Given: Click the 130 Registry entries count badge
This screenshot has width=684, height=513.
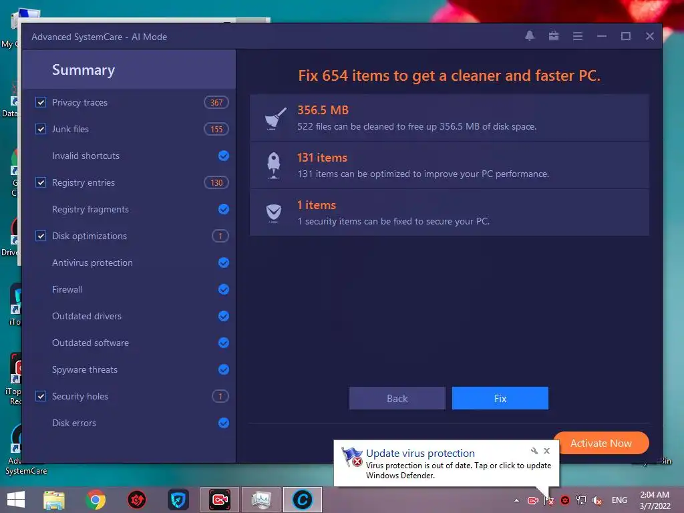Looking at the screenshot, I should pos(216,182).
